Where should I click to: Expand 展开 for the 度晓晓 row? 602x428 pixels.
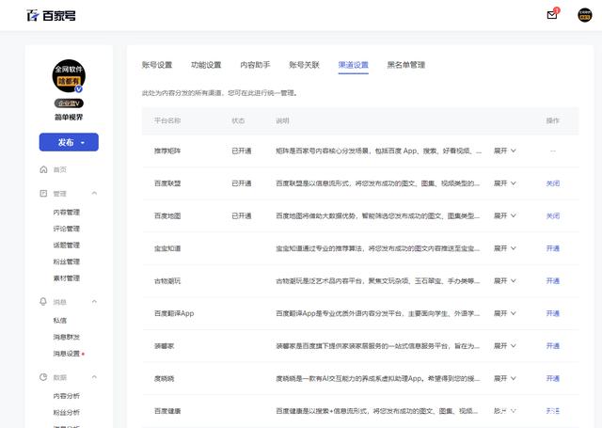pos(504,378)
